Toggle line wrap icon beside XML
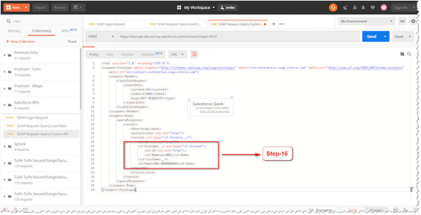 [194, 54]
